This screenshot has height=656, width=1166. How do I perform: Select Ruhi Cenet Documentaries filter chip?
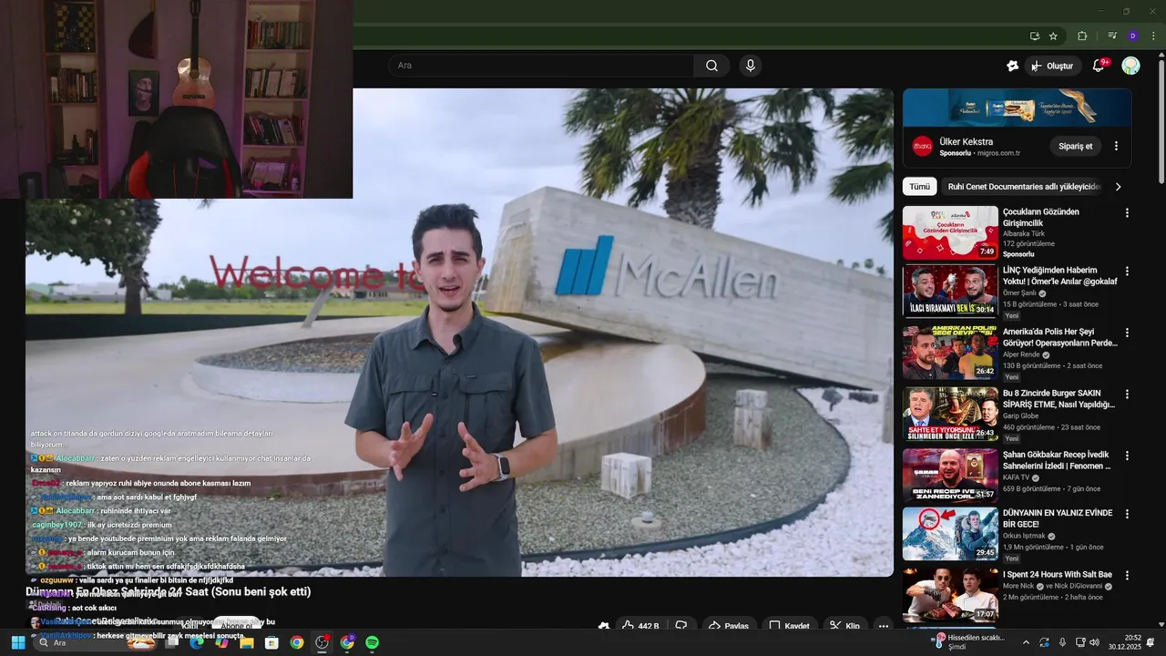pos(1024,187)
